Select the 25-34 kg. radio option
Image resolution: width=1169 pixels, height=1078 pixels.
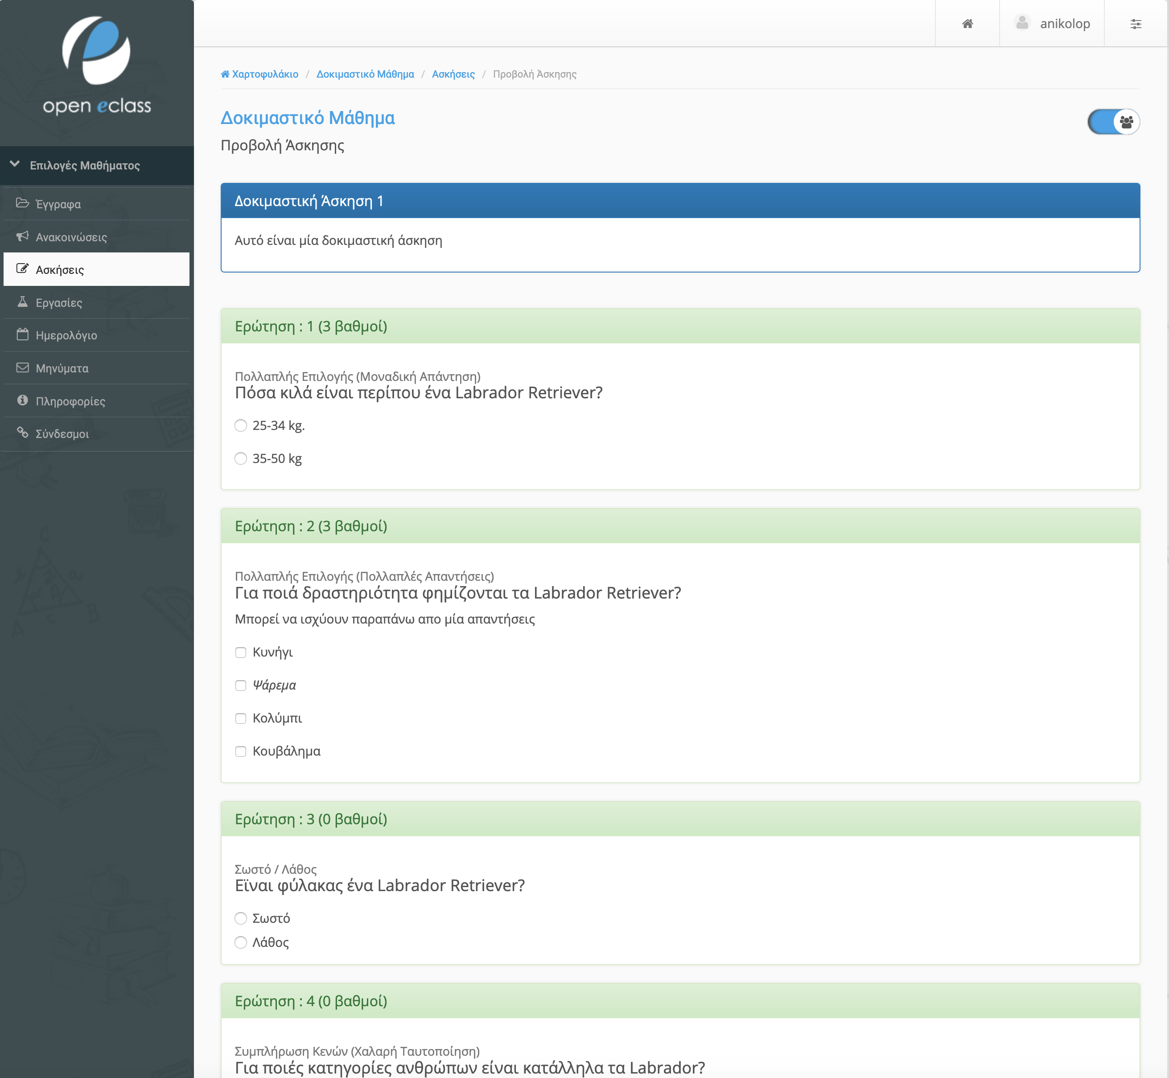click(x=241, y=426)
